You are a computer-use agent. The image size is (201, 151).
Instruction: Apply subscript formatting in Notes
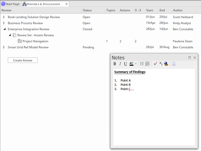tap(161, 64)
